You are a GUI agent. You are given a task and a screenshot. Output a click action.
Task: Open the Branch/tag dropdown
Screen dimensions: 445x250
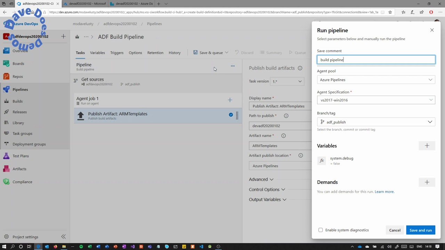pyautogui.click(x=376, y=122)
